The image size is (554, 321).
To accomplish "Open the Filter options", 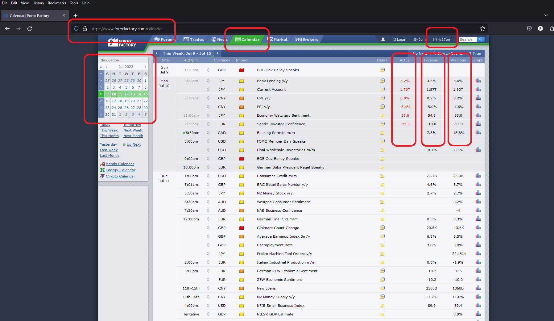I will click(x=475, y=53).
